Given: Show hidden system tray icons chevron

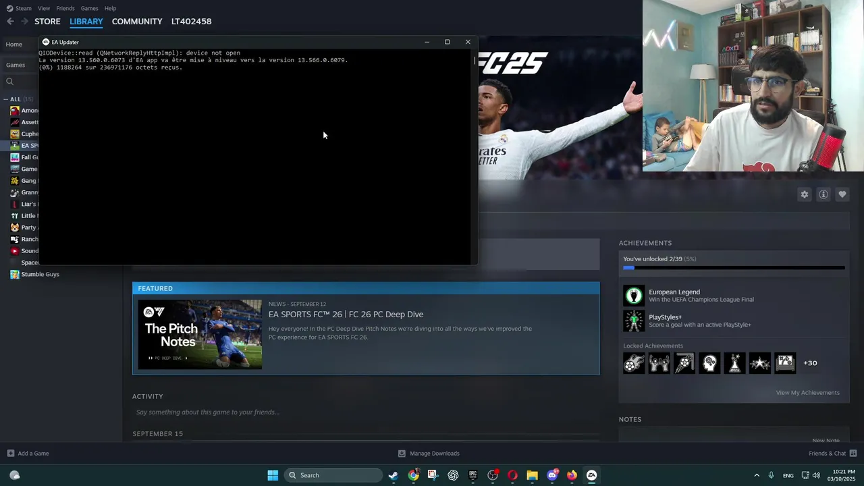Looking at the screenshot, I should [x=757, y=475].
